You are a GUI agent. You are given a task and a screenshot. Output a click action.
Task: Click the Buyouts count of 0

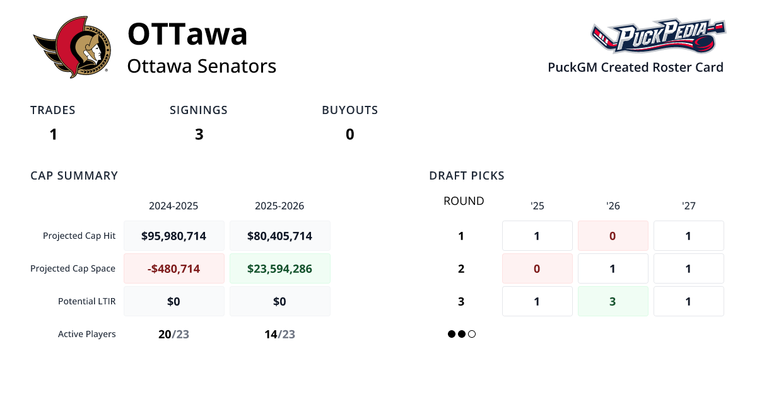pyautogui.click(x=349, y=134)
